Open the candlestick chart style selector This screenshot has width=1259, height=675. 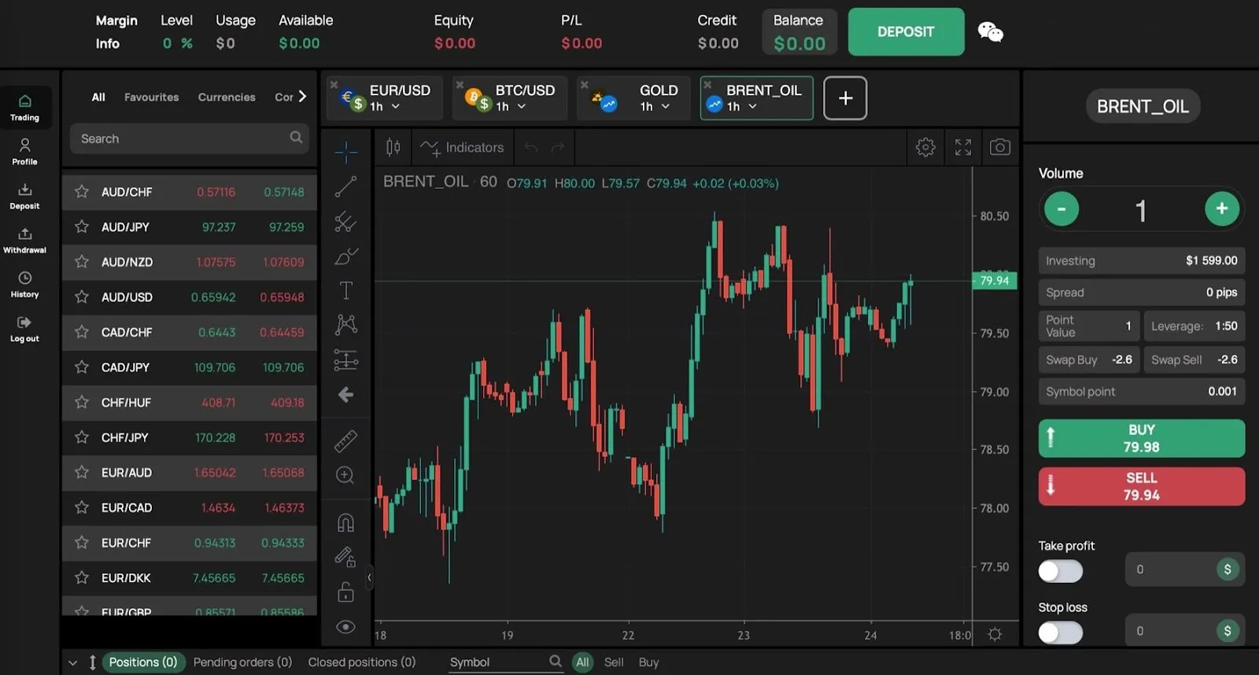(x=393, y=147)
